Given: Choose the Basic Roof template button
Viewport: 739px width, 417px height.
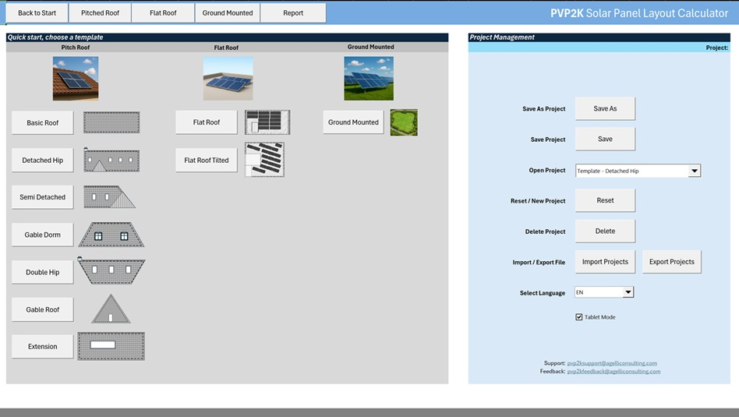Looking at the screenshot, I should [x=42, y=122].
